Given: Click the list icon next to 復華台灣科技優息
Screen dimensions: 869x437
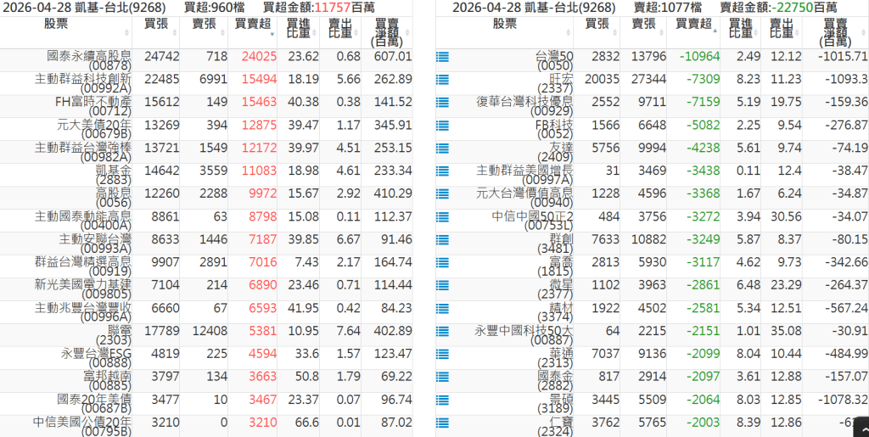Looking at the screenshot, I should (442, 103).
